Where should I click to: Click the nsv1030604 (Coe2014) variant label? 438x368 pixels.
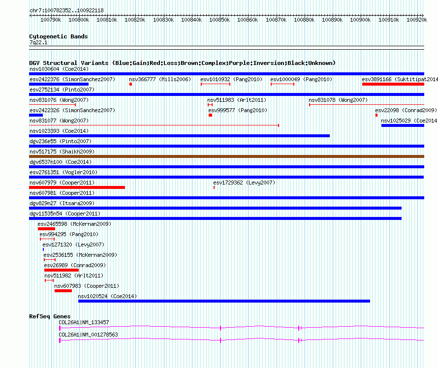tap(59, 69)
